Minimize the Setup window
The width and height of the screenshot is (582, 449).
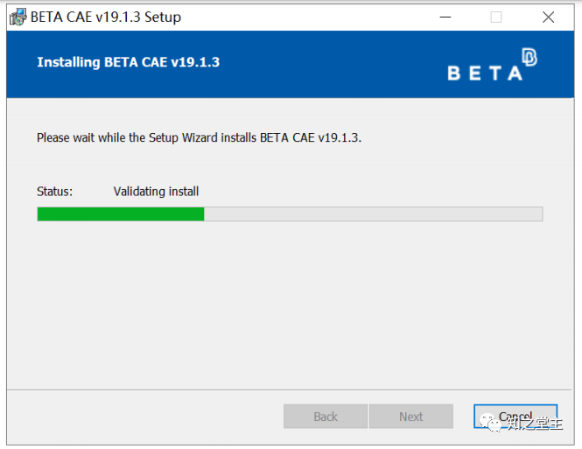[x=445, y=18]
